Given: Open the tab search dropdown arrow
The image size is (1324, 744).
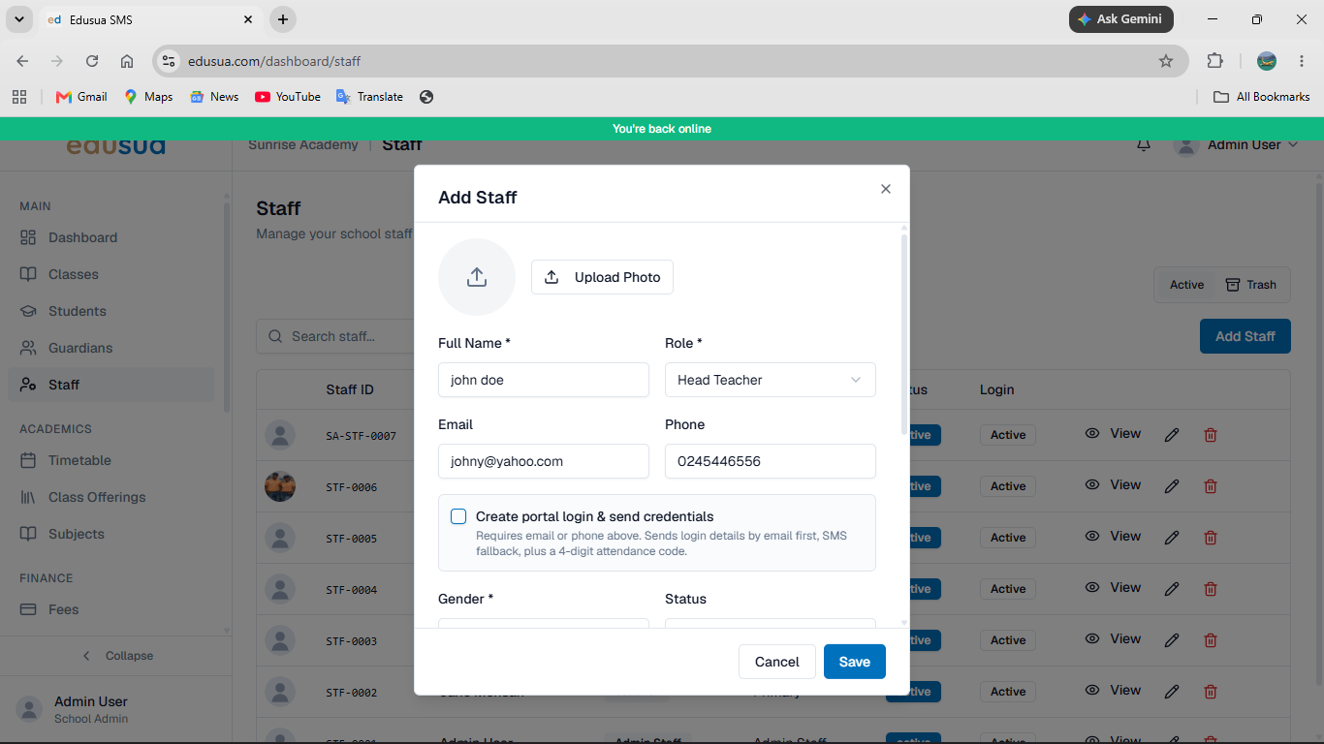Looking at the screenshot, I should pos(18,19).
